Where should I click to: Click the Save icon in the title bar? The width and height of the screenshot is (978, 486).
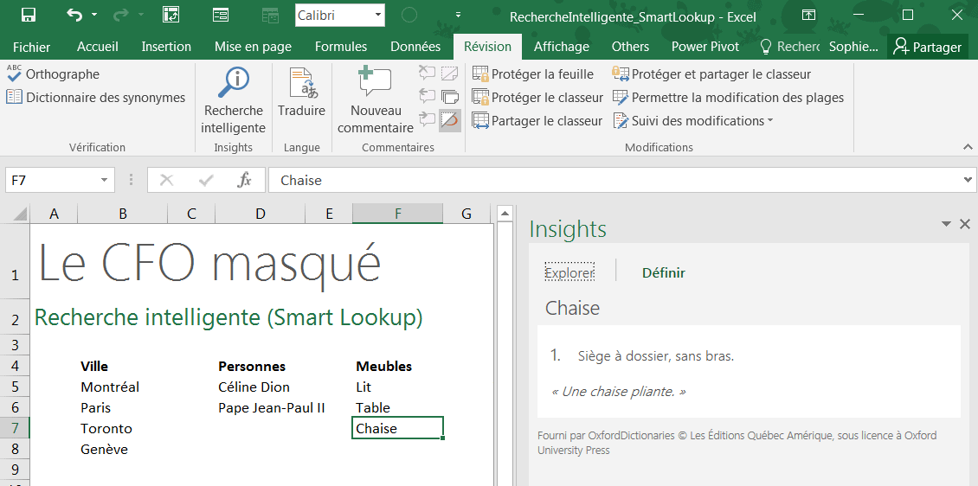28,15
